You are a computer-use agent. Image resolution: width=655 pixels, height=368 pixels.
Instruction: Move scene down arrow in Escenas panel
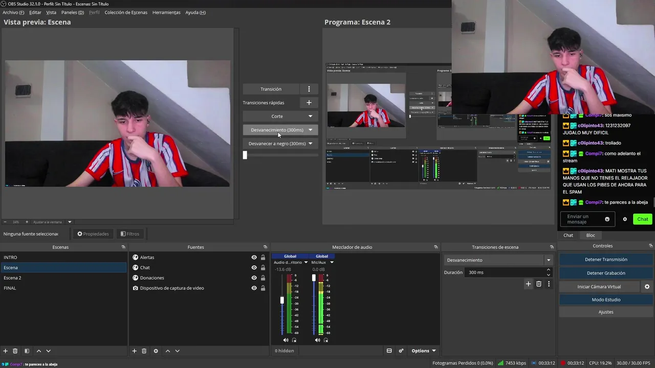click(x=49, y=351)
